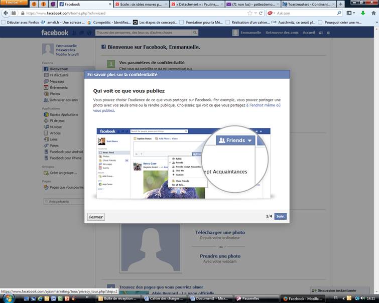This screenshot has height=303, width=379.
Task: Click the Suiv. button in the privacy dialog
Action: click(x=281, y=216)
